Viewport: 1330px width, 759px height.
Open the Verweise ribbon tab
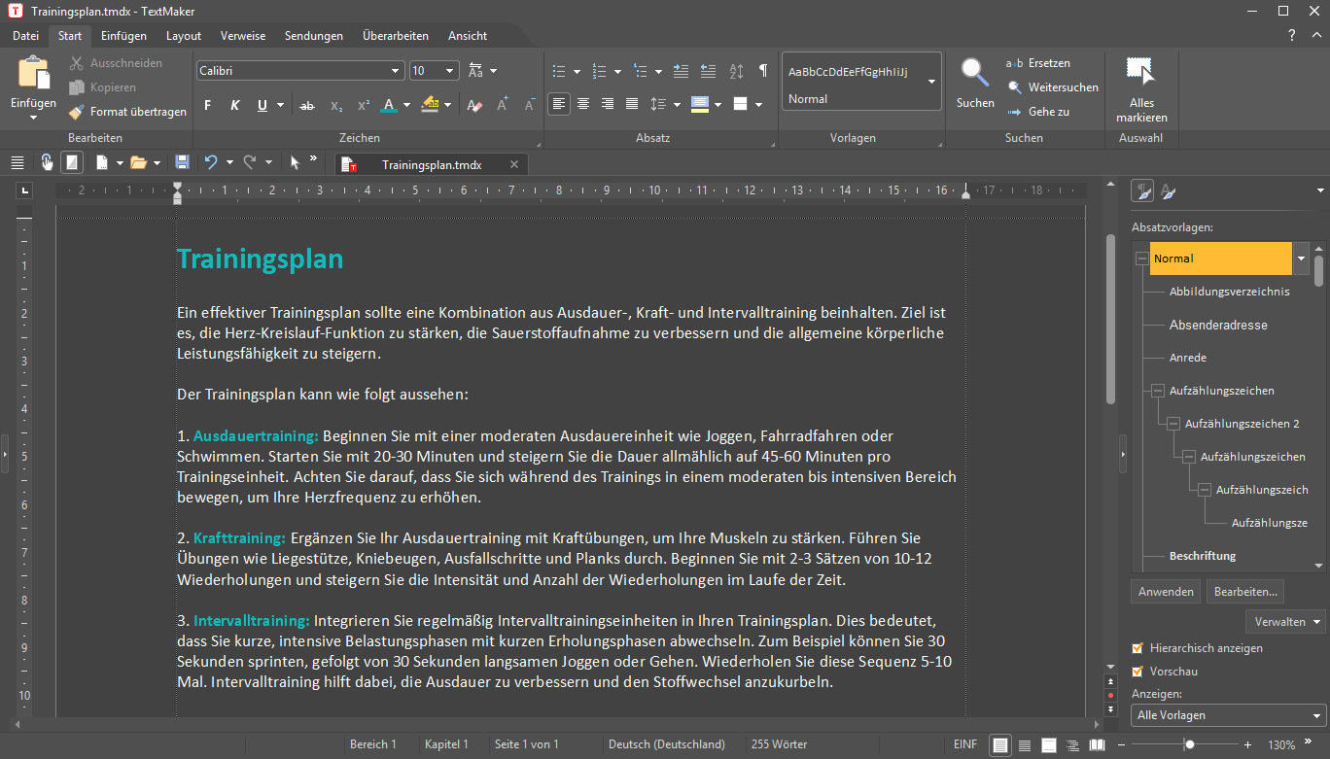(x=243, y=36)
